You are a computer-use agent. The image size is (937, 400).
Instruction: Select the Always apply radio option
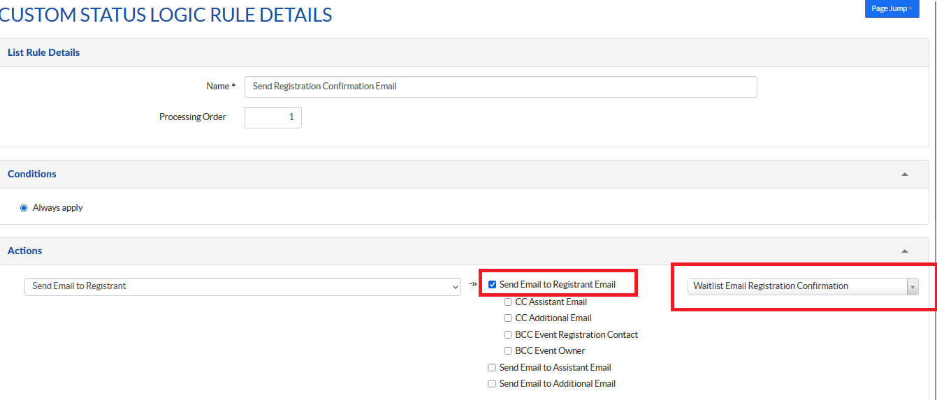[24, 208]
